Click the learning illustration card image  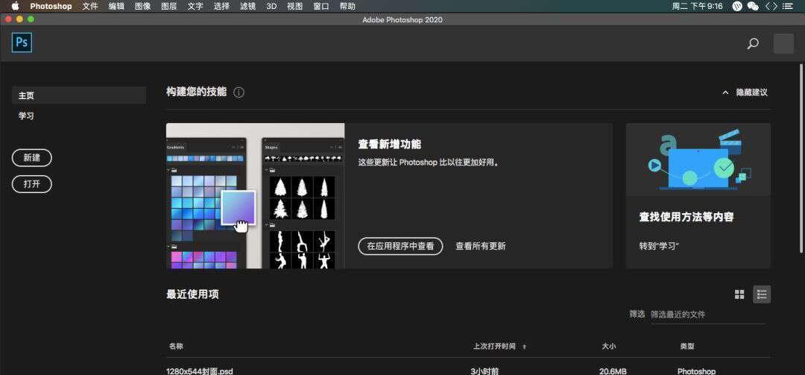pyautogui.click(x=698, y=160)
